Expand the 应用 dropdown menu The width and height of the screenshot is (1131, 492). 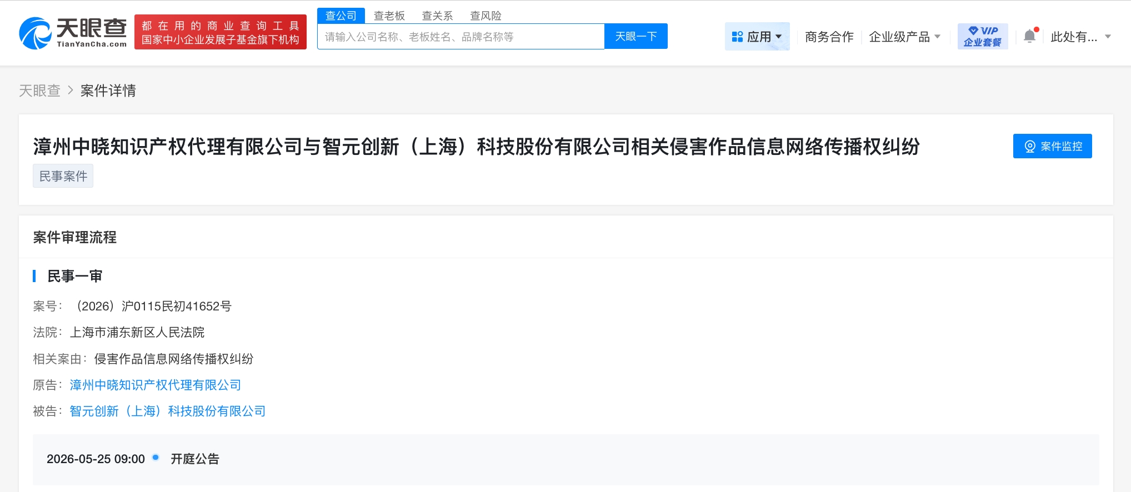click(757, 37)
